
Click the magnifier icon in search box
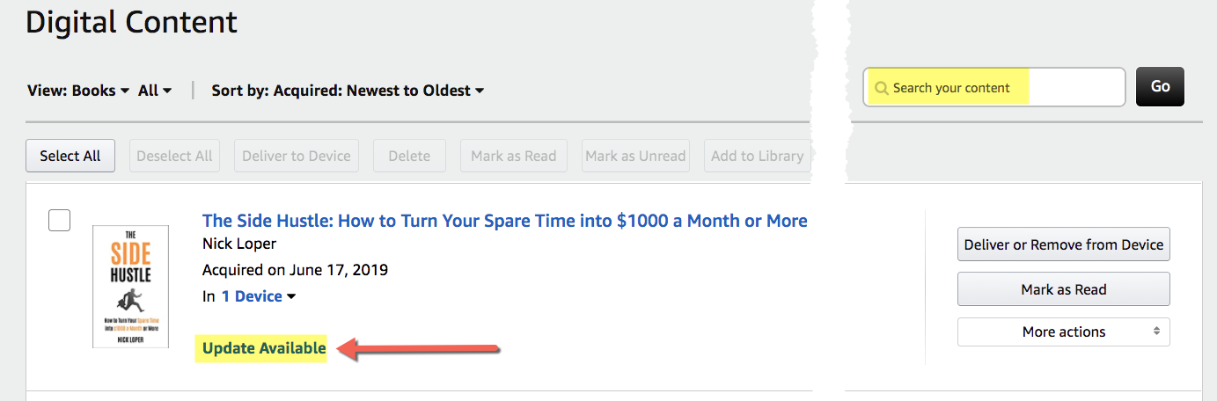coord(882,88)
